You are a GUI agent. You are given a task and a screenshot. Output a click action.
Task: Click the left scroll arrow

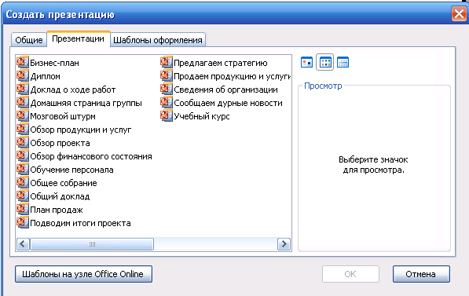coord(23,244)
